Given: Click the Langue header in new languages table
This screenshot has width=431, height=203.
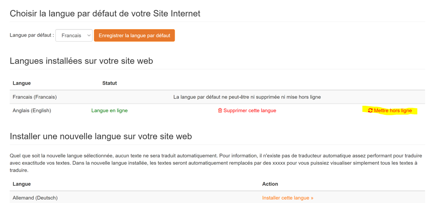Looking at the screenshot, I should [x=22, y=184].
